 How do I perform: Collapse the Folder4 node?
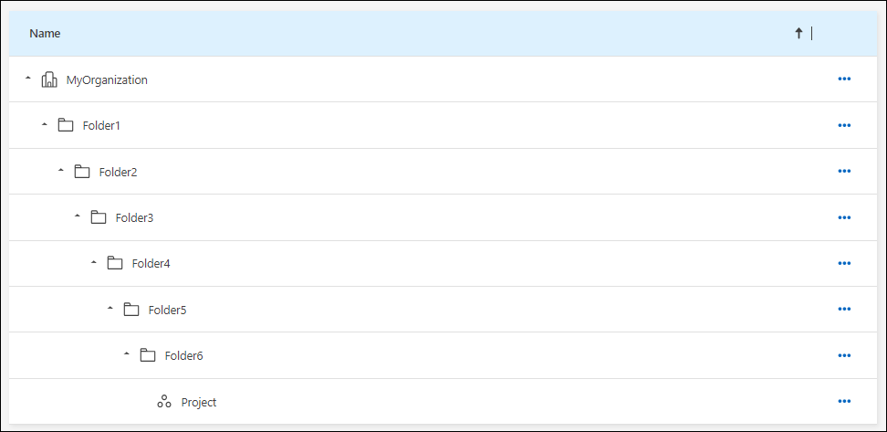pyautogui.click(x=93, y=263)
